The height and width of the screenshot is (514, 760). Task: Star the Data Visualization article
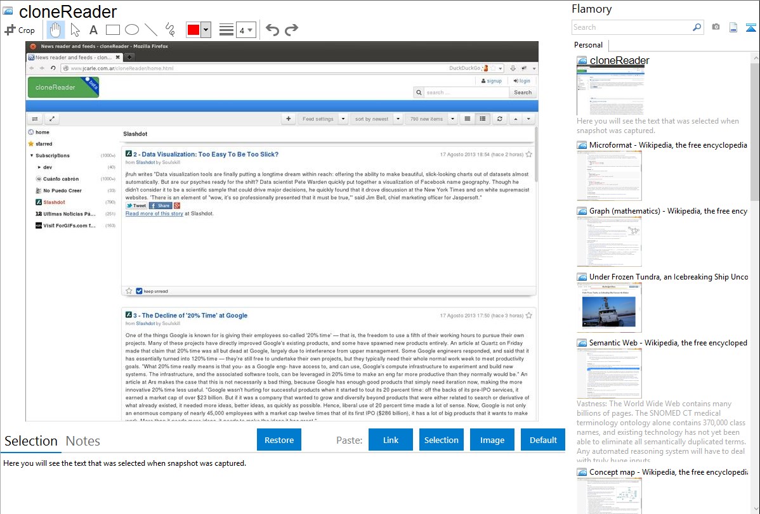pos(529,155)
